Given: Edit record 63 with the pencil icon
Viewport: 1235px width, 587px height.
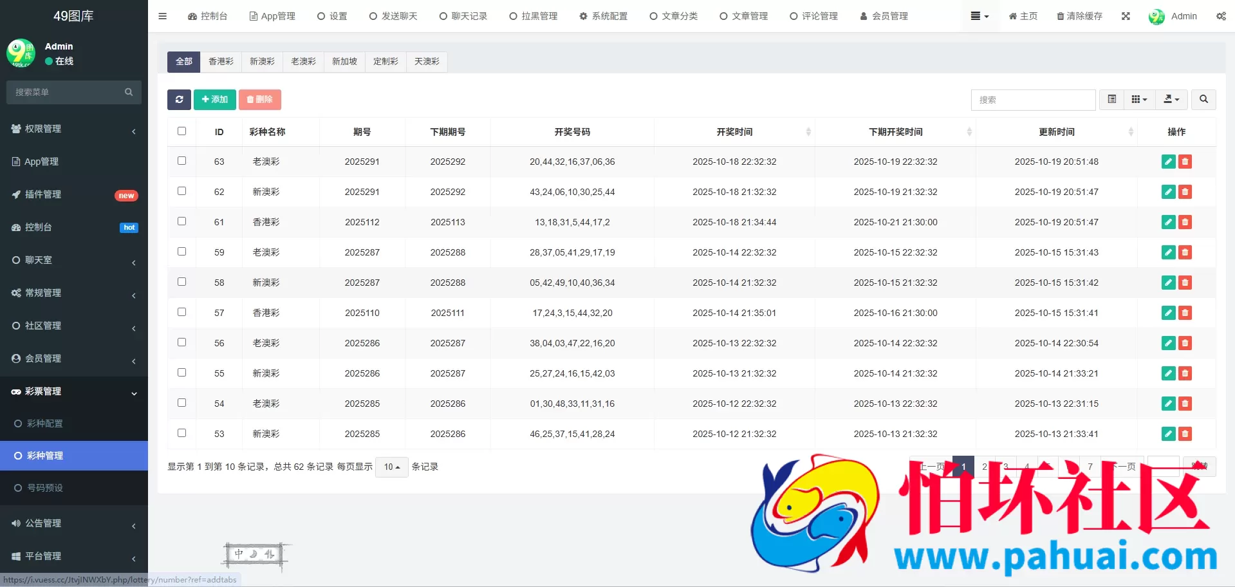Looking at the screenshot, I should (x=1167, y=162).
